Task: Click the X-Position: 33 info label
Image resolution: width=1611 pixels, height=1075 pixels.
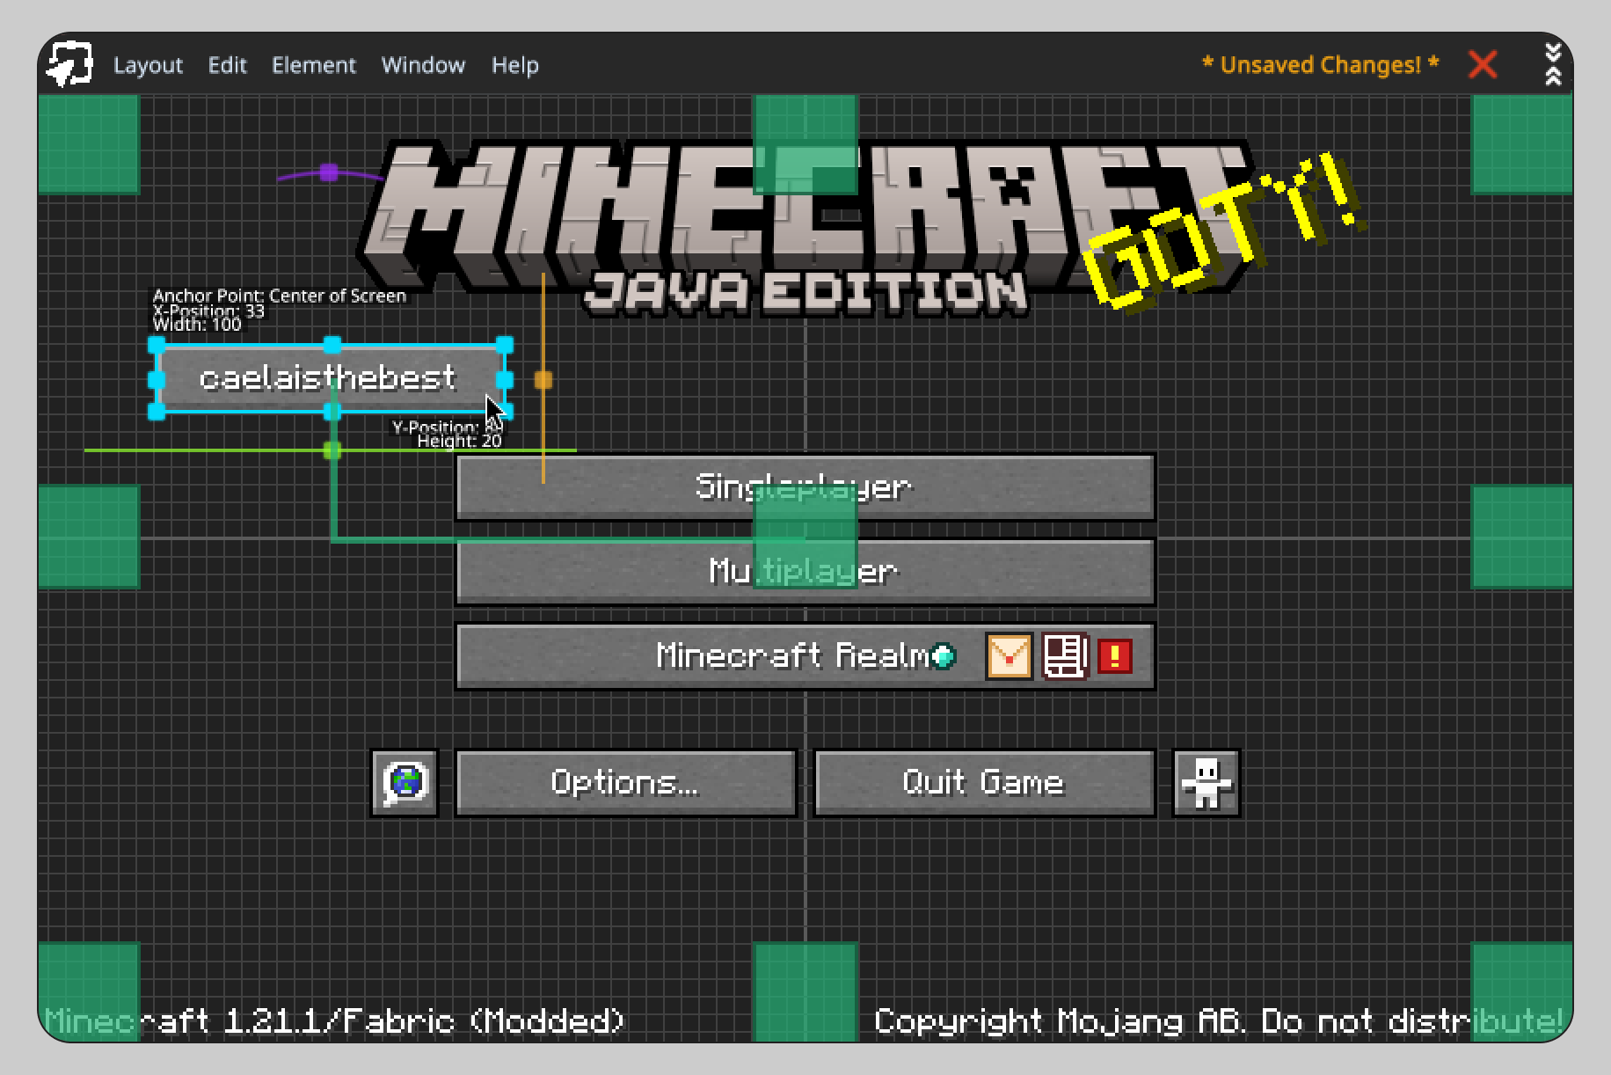Action: [x=208, y=311]
